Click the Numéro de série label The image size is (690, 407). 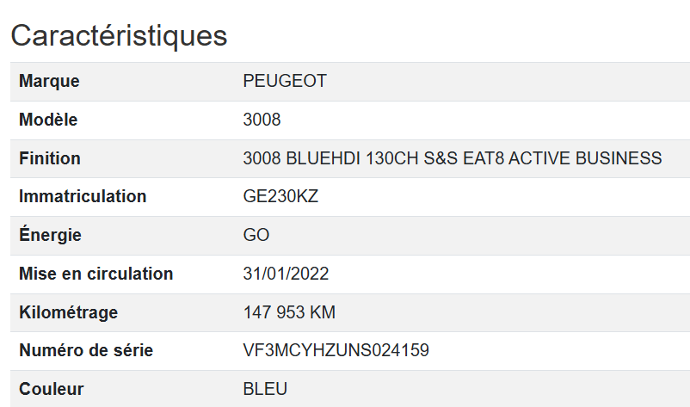[x=86, y=350]
